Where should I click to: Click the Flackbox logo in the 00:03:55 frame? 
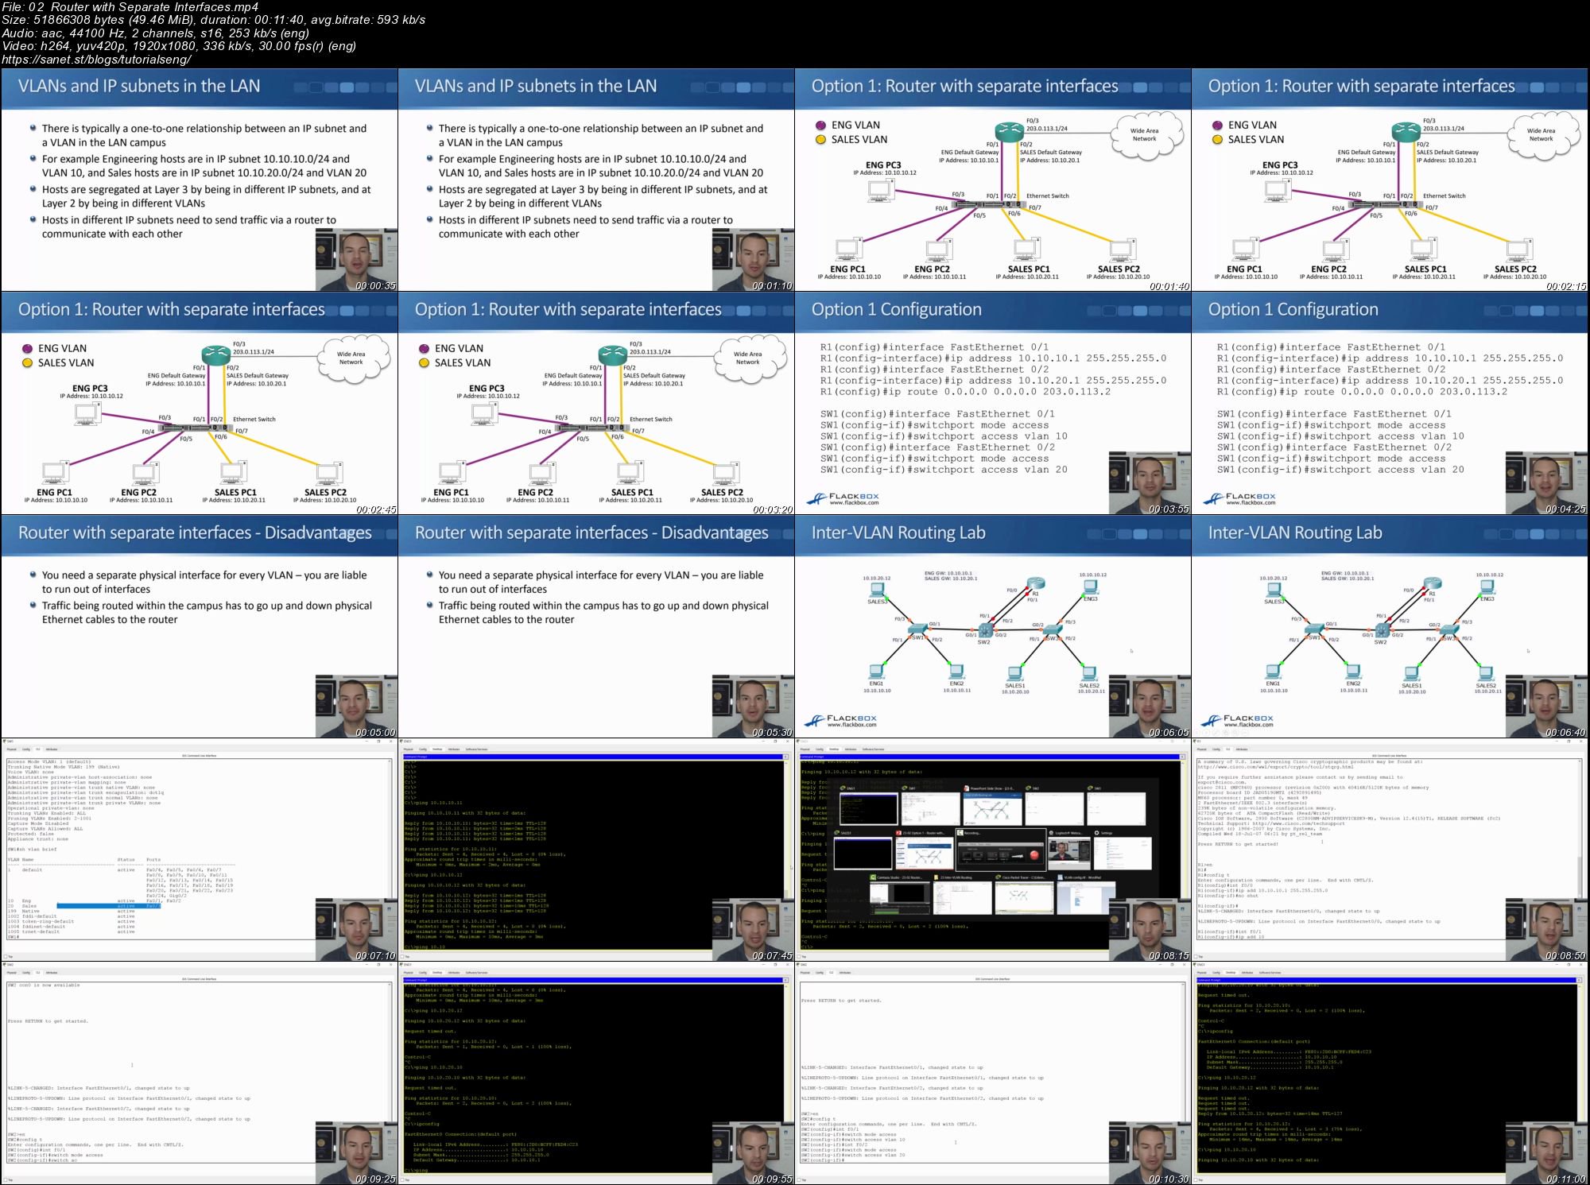coord(843,498)
